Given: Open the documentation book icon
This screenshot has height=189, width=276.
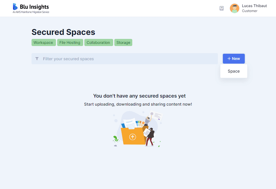Looking at the screenshot, I should click(222, 8).
